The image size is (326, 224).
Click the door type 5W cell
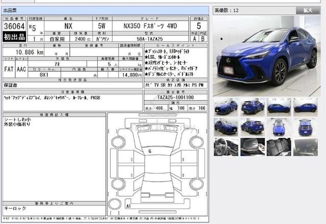pos(102,26)
